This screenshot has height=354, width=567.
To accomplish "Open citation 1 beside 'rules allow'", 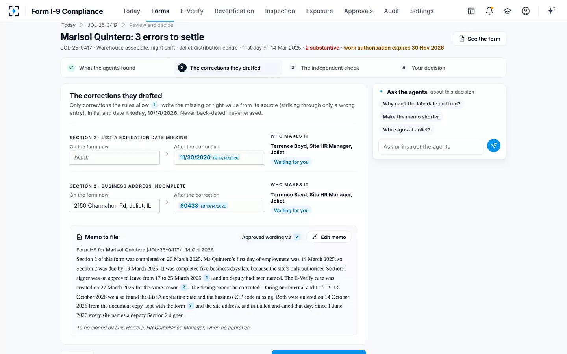I will [154, 105].
